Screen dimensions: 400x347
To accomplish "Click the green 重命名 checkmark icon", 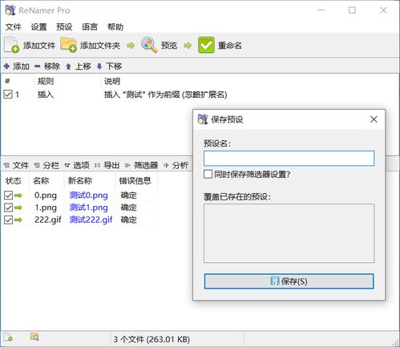I will click(x=206, y=45).
